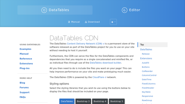185x104 pixels.
Task: Open the Forums link under More Help
Action: click(x=24, y=87)
